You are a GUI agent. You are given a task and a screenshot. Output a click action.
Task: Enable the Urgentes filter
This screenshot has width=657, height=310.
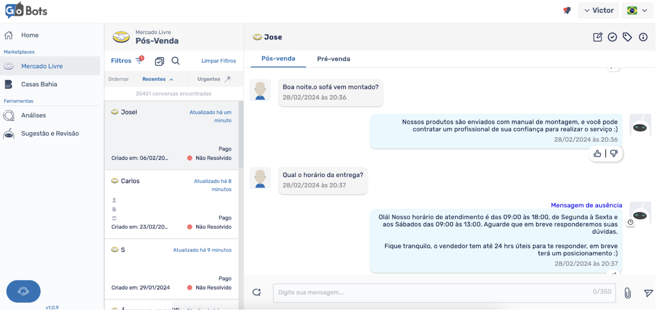214,79
